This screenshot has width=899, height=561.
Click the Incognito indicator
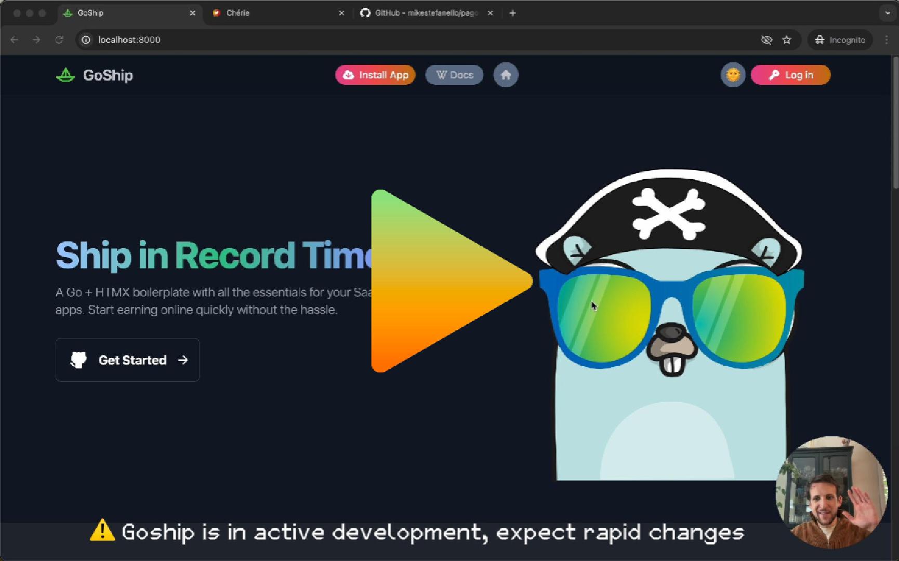(840, 40)
